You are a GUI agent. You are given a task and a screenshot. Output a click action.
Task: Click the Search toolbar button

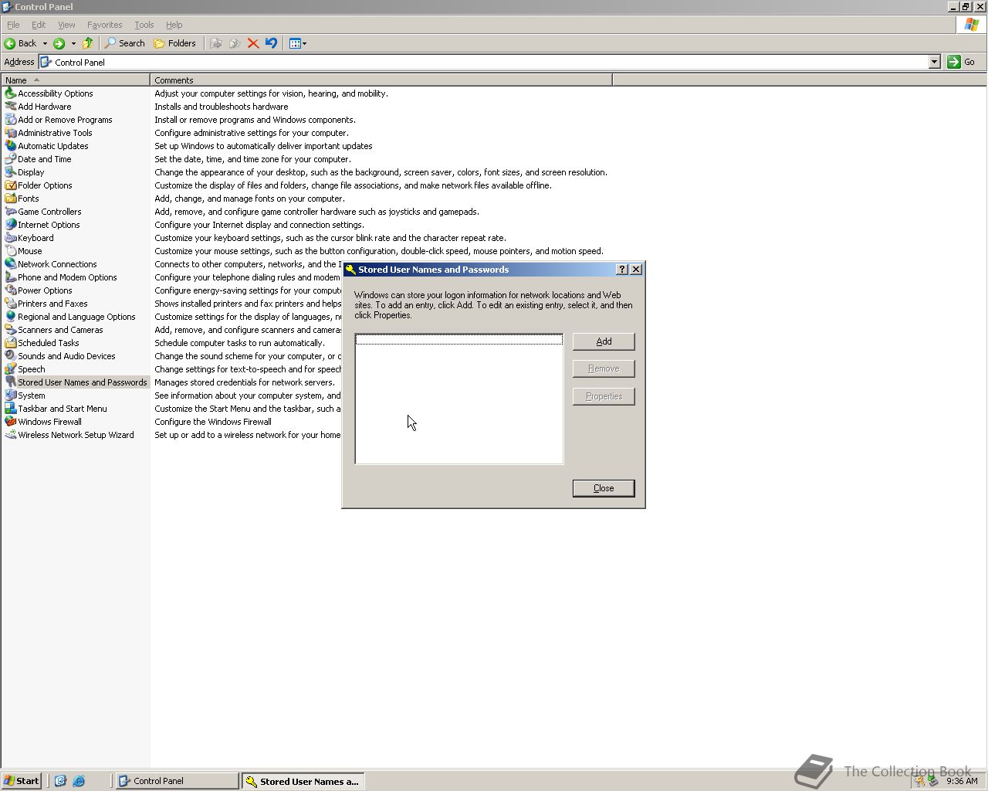[125, 43]
